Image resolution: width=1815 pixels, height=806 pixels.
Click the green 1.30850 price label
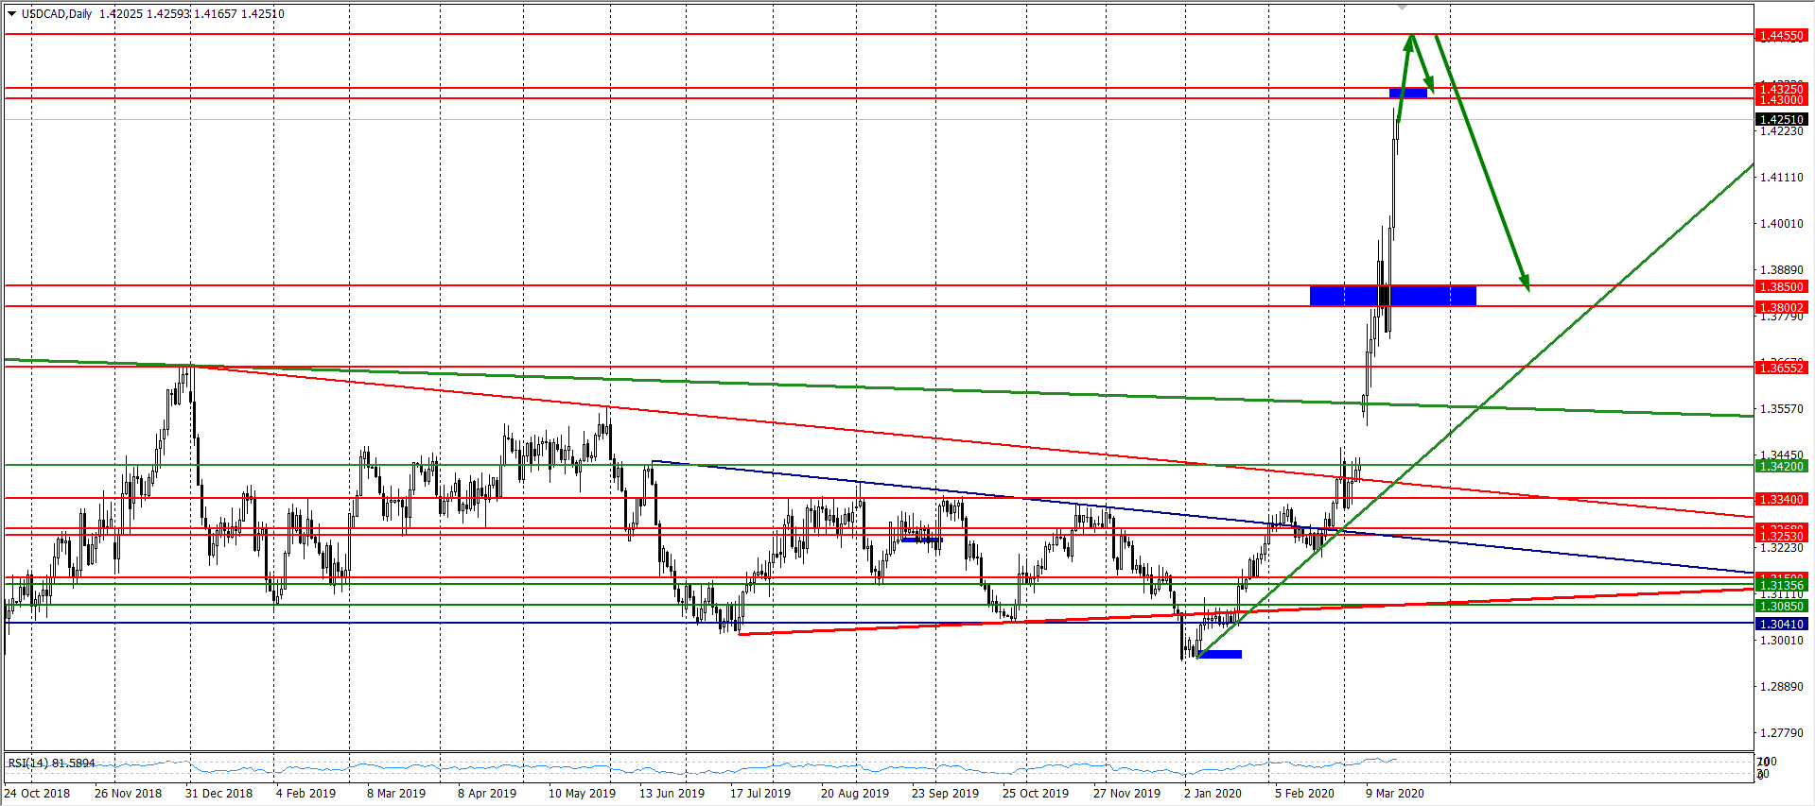click(1781, 606)
